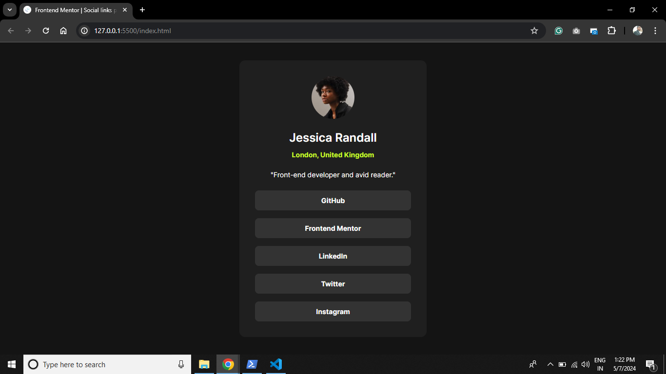
Task: Open the volume control
Action: (586, 364)
